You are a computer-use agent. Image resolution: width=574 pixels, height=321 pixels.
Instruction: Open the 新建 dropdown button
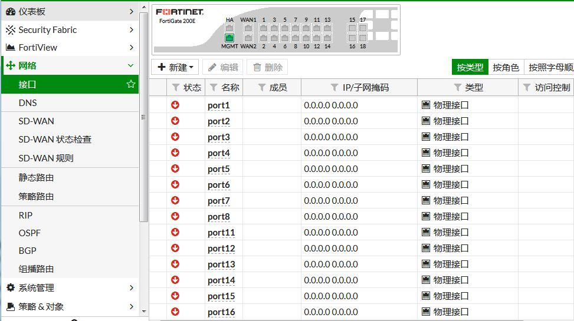pyautogui.click(x=175, y=67)
